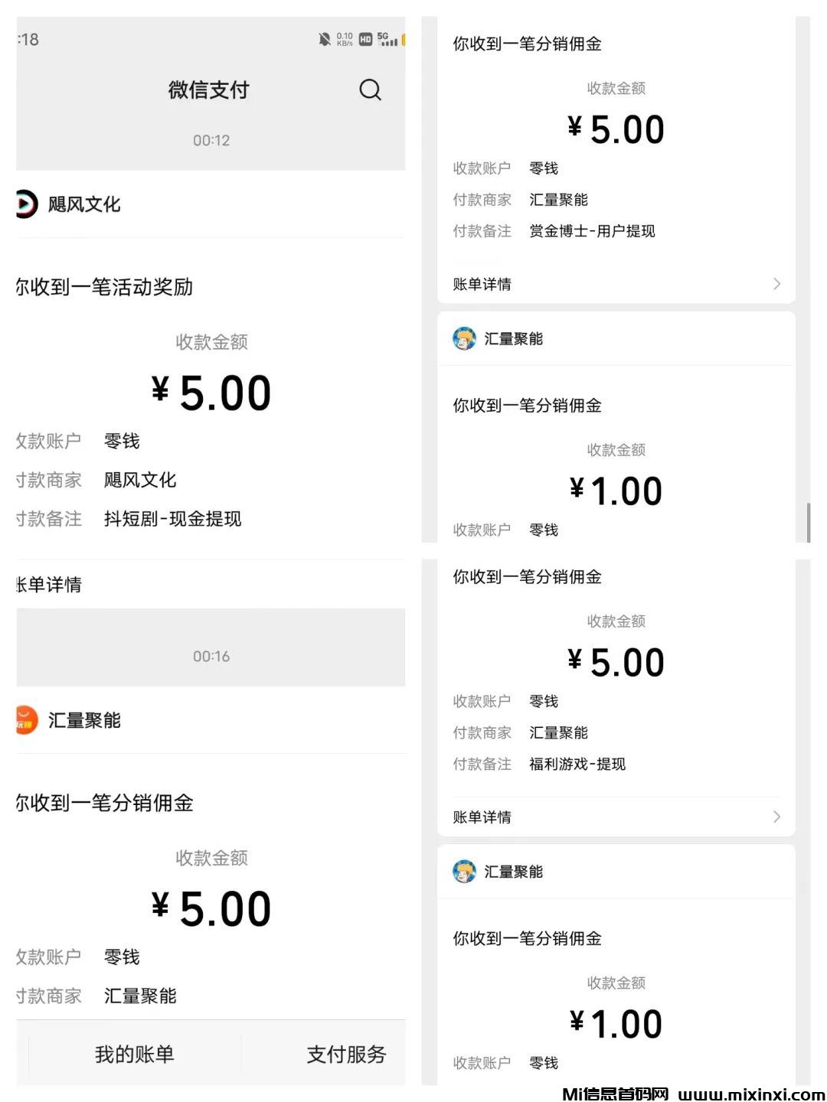Click the gray scrollbar thumb on right edge

(x=809, y=523)
